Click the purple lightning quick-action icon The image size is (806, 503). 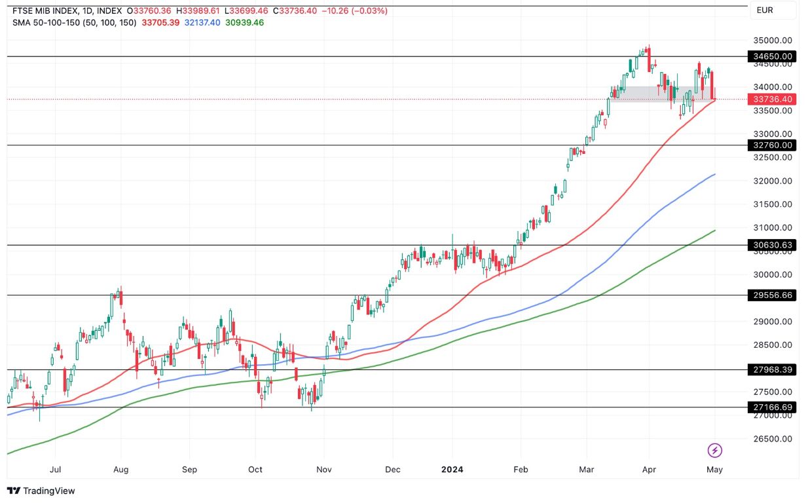coord(714,450)
